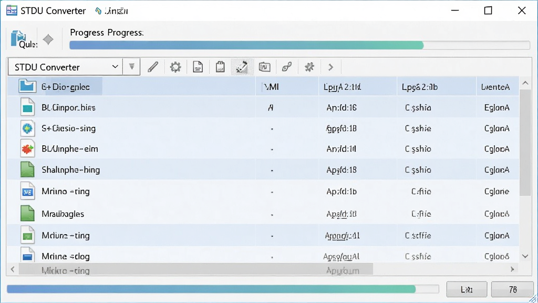The width and height of the screenshot is (538, 303).
Task: Click the VMI column header
Action: tap(272, 87)
